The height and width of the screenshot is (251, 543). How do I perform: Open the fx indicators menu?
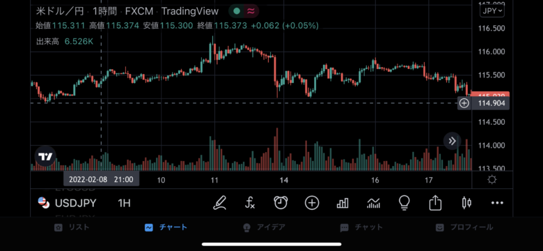pyautogui.click(x=250, y=203)
